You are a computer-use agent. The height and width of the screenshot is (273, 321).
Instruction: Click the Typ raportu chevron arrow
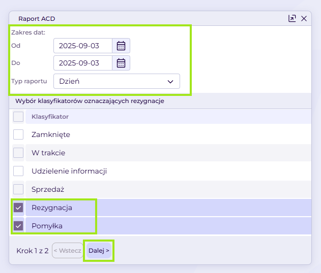(x=170, y=82)
